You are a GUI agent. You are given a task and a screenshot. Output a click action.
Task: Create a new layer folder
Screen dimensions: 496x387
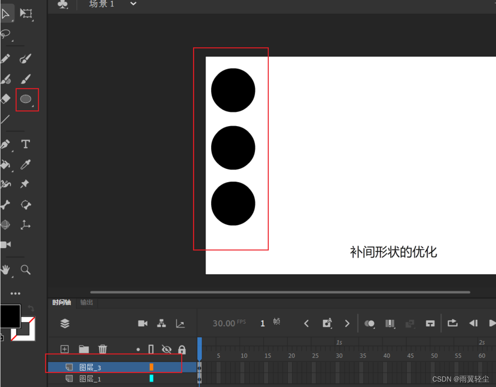point(84,349)
